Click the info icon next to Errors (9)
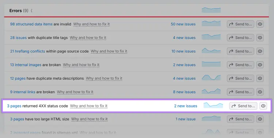This screenshot has height=138, width=274. 31,11
